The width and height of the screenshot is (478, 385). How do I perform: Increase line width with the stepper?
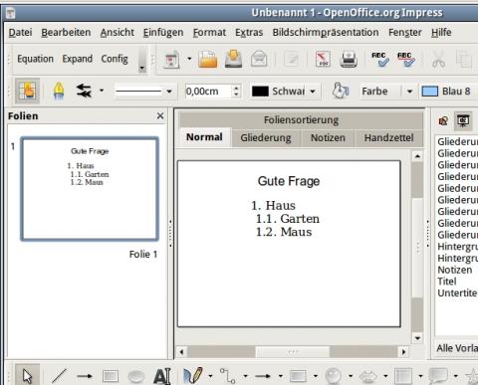[236, 88]
